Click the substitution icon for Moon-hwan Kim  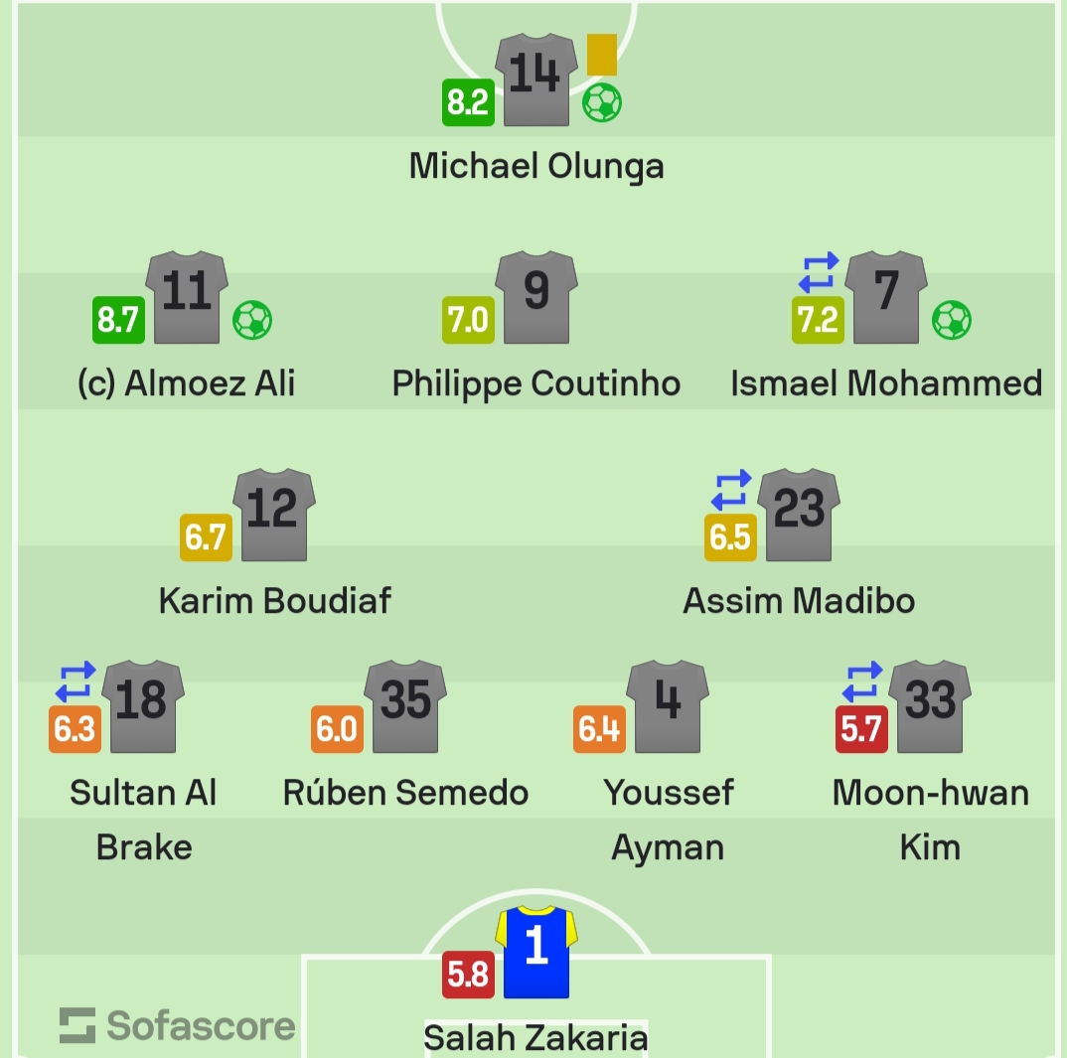[x=861, y=682]
